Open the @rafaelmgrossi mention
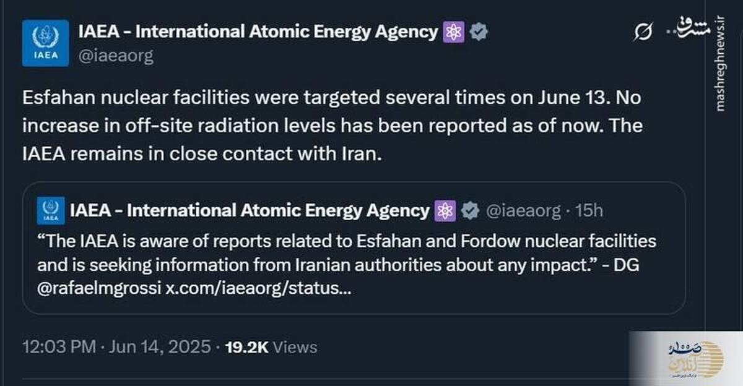 pyautogui.click(x=100, y=288)
